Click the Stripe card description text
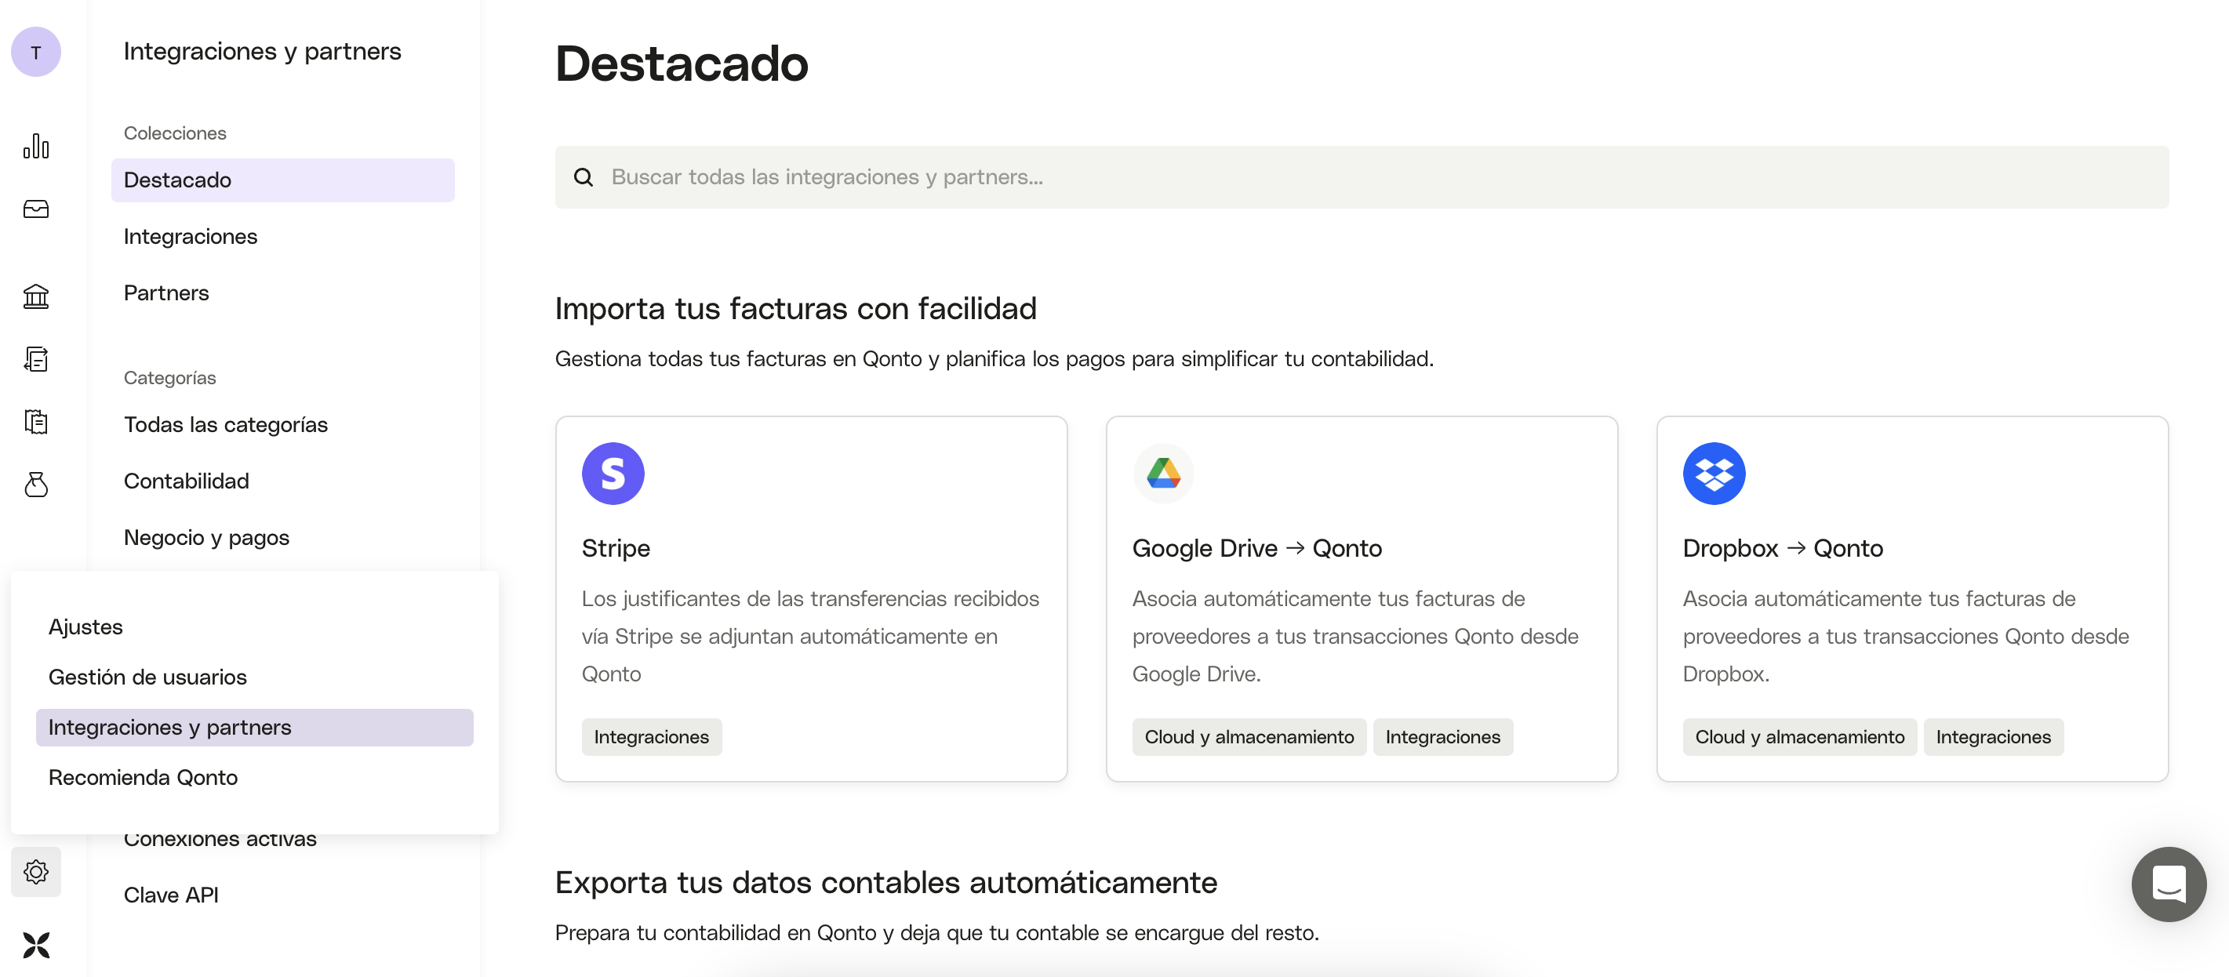 coord(810,636)
